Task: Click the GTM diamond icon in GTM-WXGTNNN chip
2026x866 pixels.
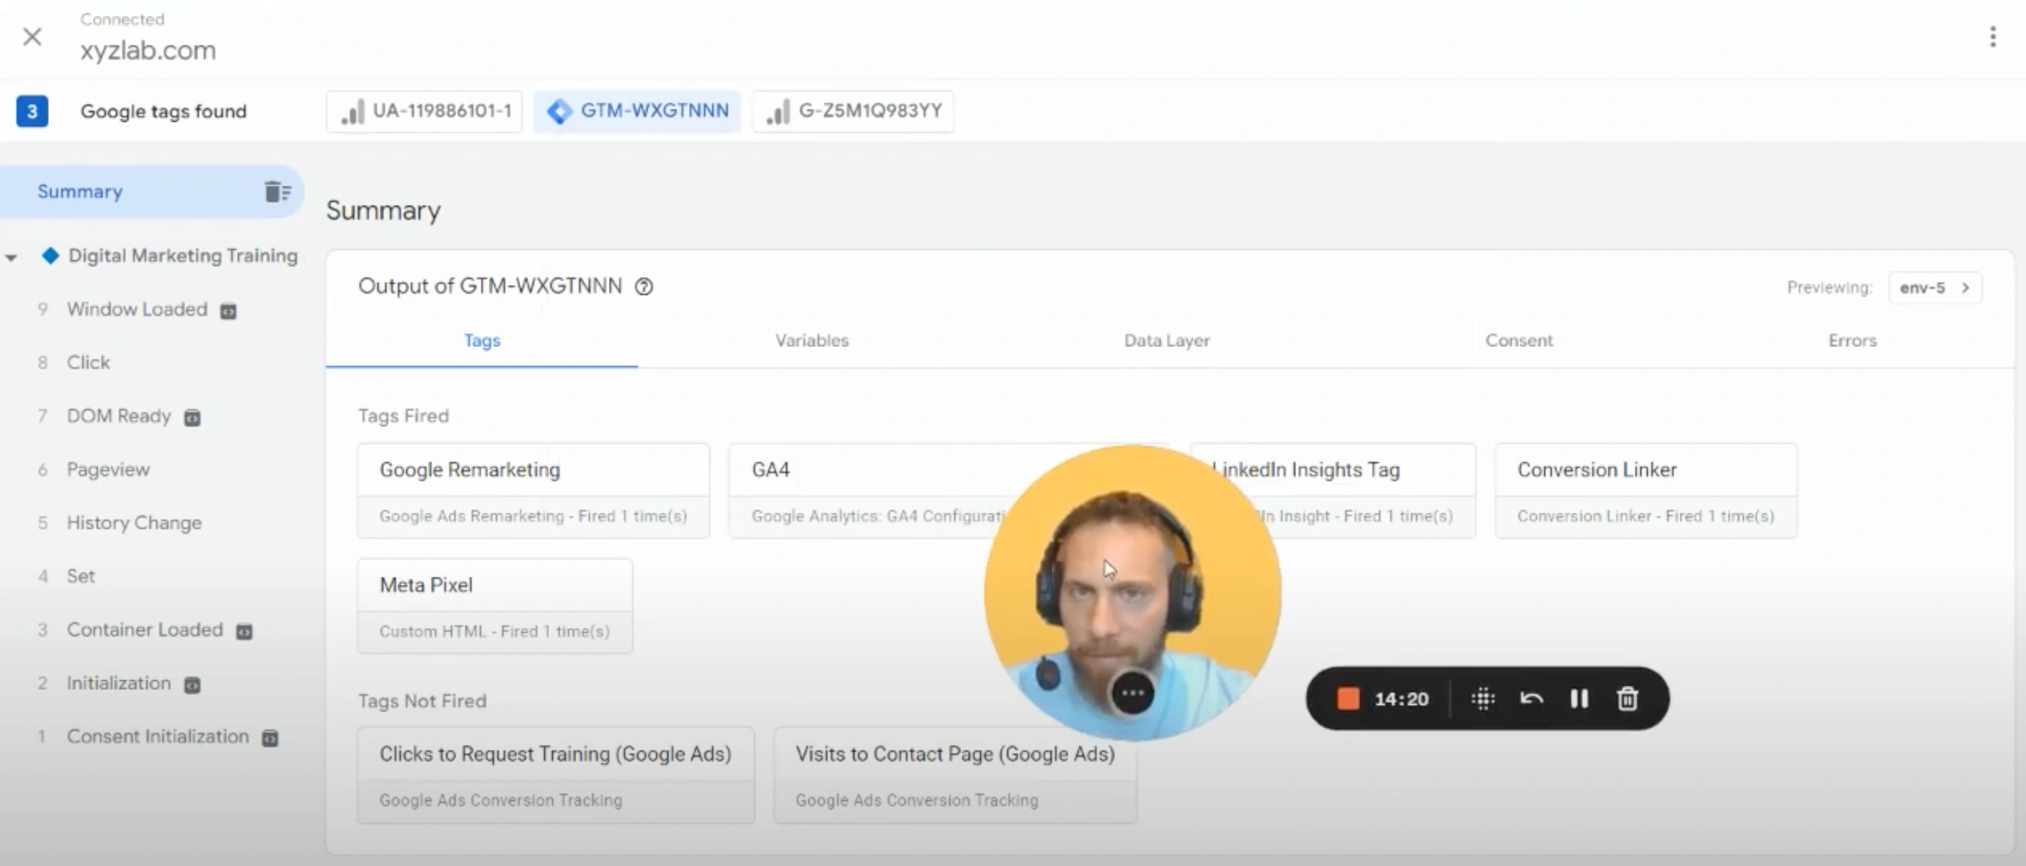Action: tap(559, 111)
